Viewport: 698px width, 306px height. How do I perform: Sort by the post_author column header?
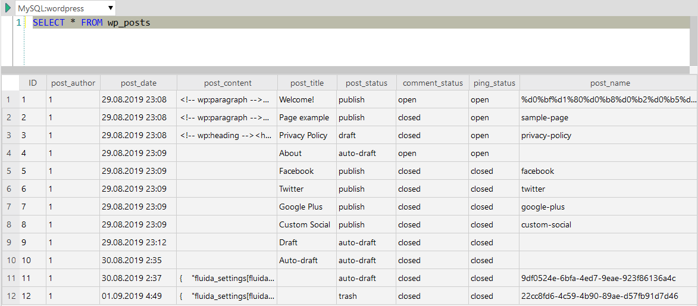point(73,83)
